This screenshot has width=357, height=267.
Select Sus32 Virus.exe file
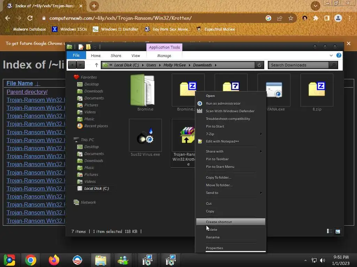[145, 138]
